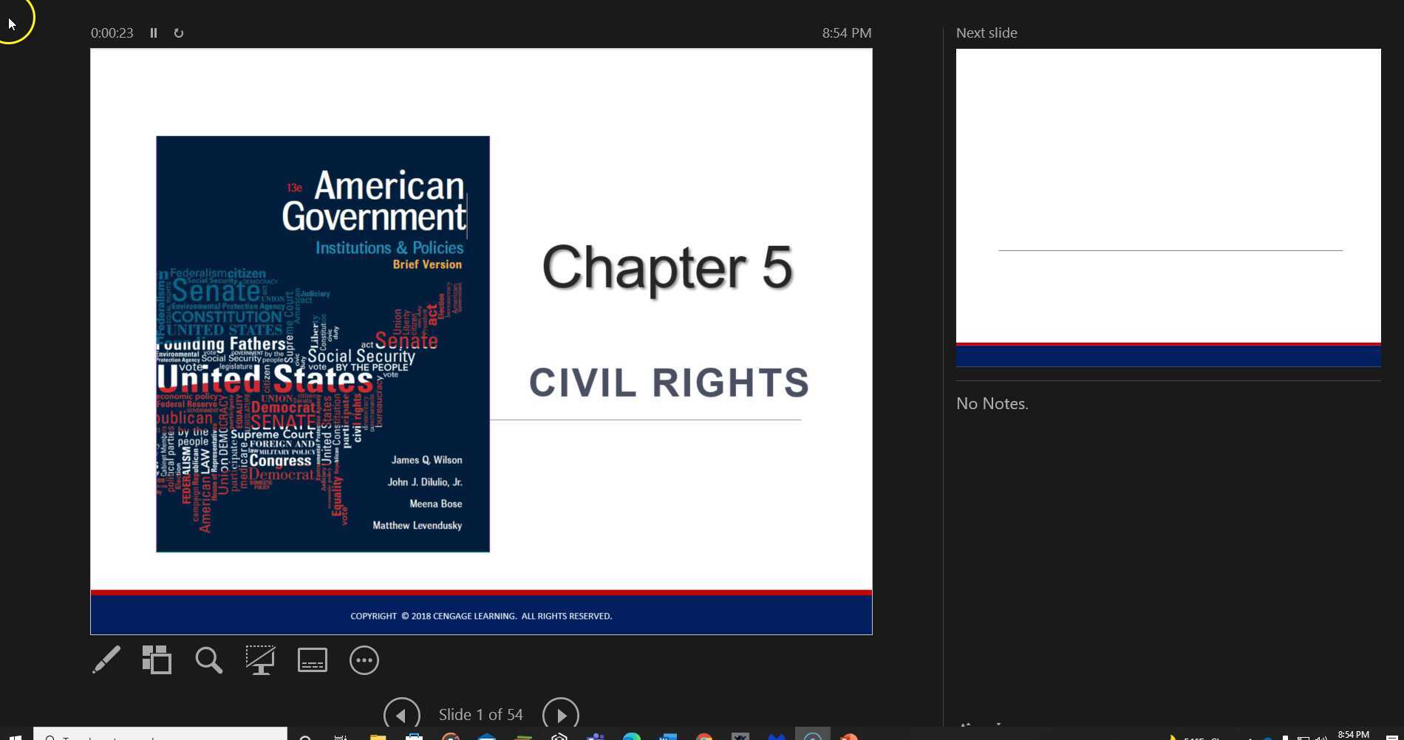Open the More slide show options menu
This screenshot has height=740, width=1404.
coord(364,660)
